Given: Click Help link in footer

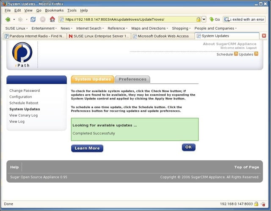Looking at the screenshot, I should pyautogui.click(x=14, y=167).
